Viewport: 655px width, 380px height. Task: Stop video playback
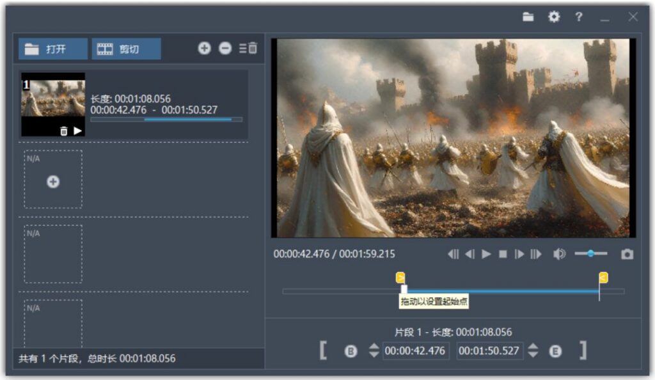(x=503, y=254)
